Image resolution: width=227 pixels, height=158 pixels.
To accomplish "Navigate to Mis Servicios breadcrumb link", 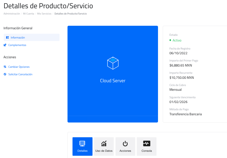I will 44,14.
